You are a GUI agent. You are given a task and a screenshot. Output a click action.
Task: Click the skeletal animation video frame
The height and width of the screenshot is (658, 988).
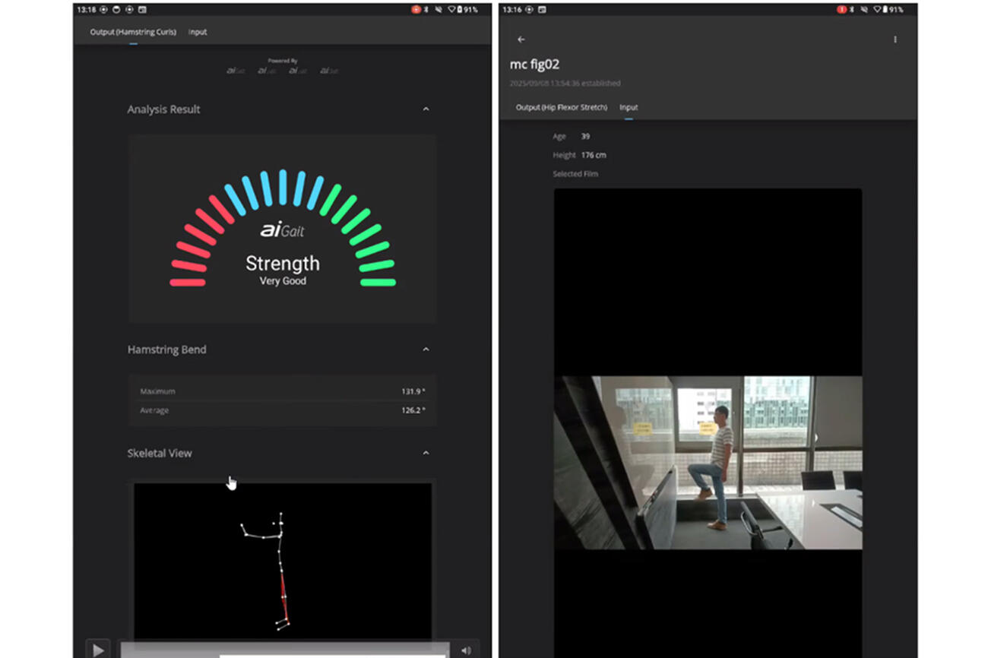click(283, 561)
